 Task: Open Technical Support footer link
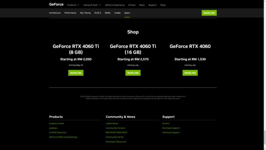pos(171,133)
